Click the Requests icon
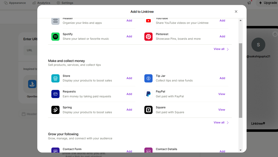The height and width of the screenshot is (157, 278). [55, 94]
